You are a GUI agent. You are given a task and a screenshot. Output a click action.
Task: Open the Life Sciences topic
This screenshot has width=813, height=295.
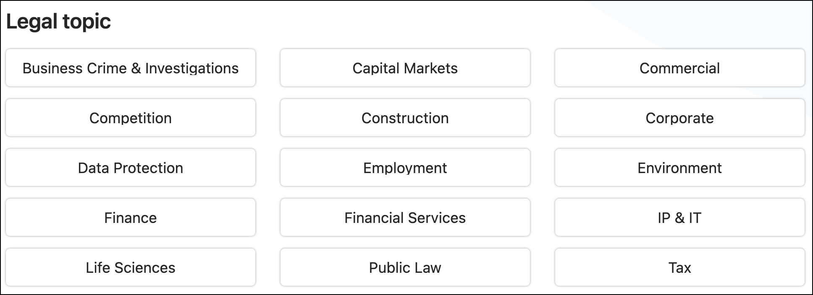(x=131, y=267)
